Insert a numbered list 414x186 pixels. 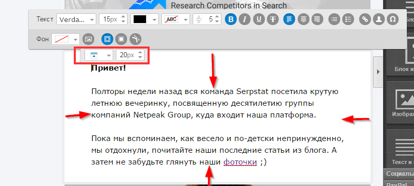(x=348, y=19)
